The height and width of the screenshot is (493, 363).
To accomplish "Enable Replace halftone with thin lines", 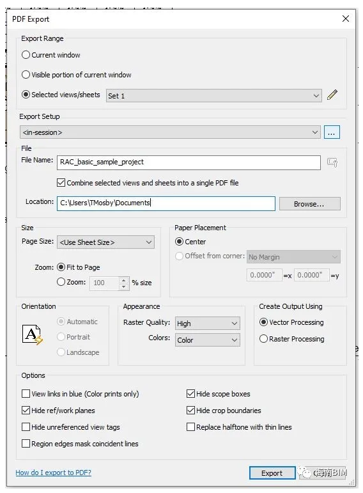I will click(191, 427).
